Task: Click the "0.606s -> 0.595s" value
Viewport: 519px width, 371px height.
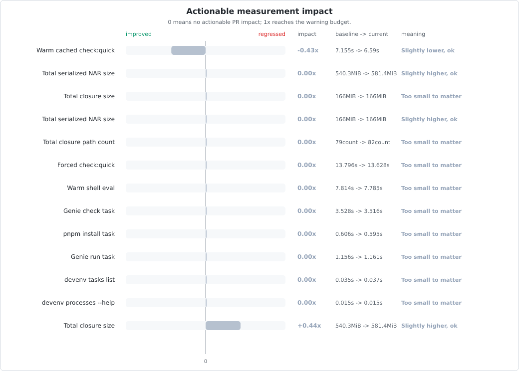Action: 359,234
